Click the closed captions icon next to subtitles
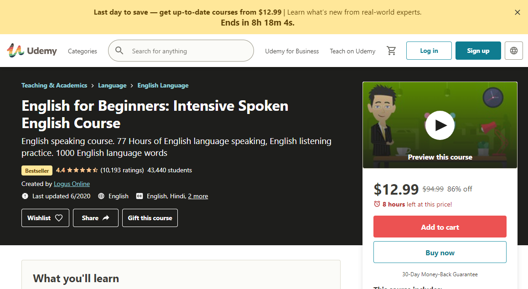Viewport: 528px width, 289px height. coord(140,196)
